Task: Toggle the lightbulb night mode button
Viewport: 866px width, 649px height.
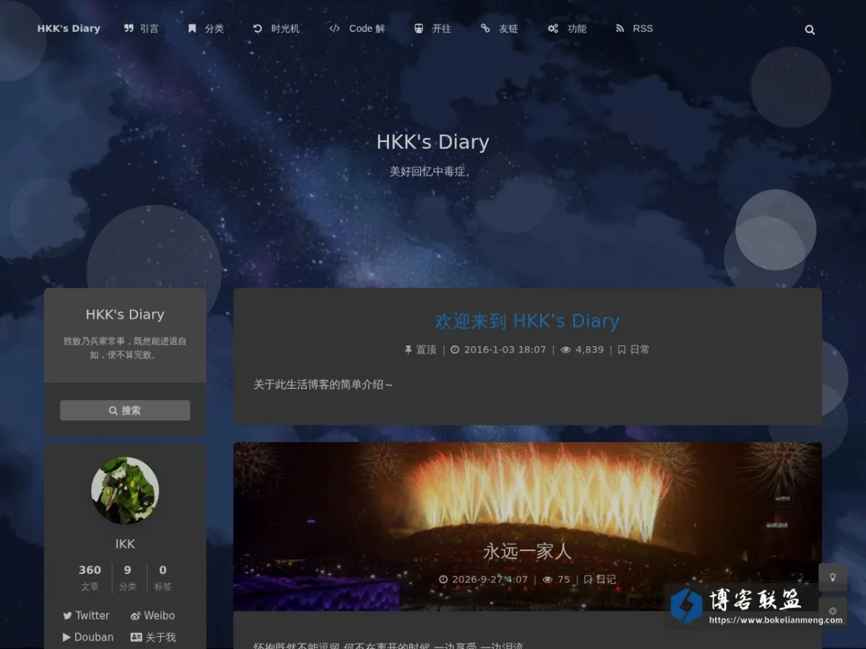Action: (833, 578)
